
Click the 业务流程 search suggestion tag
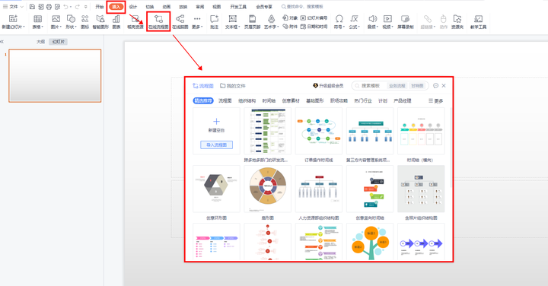point(397,85)
